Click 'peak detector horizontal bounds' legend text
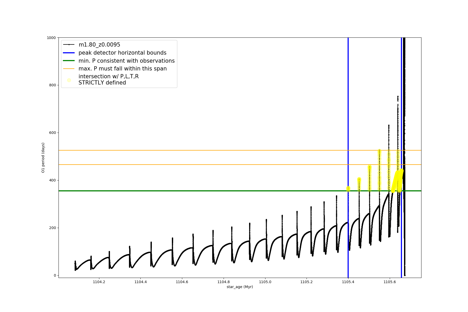Screen dimensions: 468x312 pyautogui.click(x=122, y=53)
